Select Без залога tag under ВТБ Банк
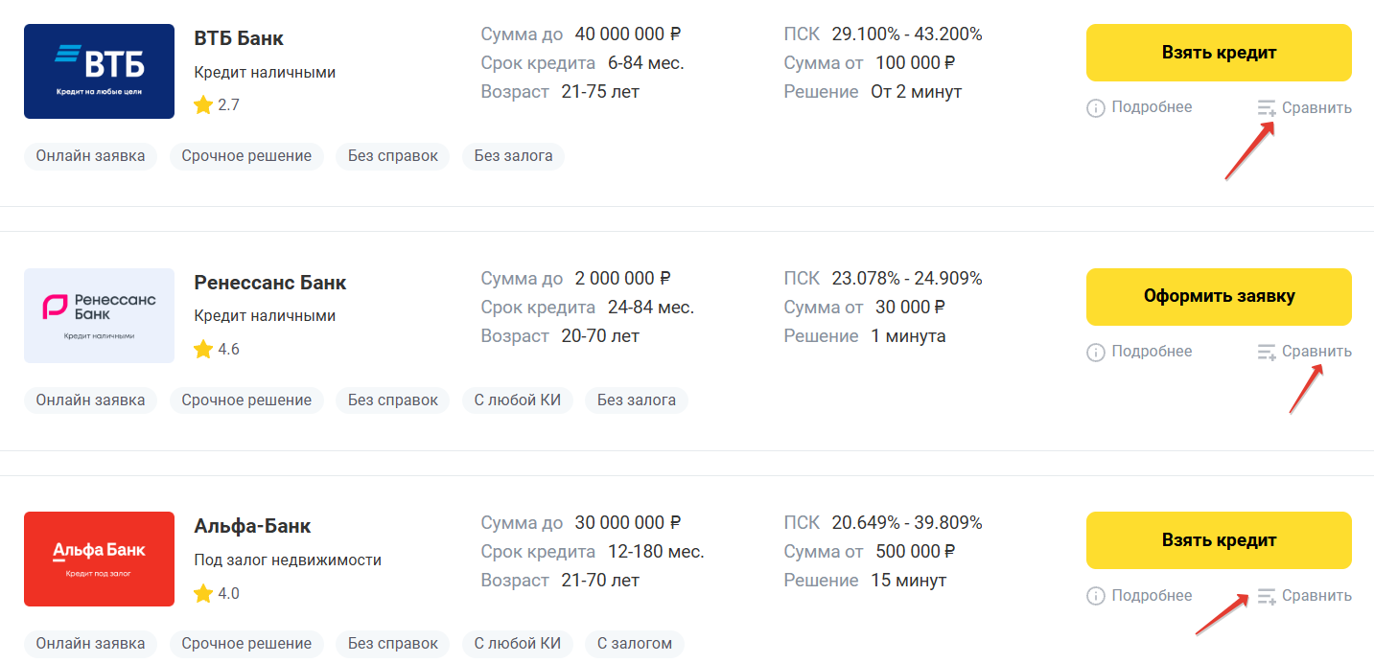Viewport: 1374px width, 663px height. [513, 156]
